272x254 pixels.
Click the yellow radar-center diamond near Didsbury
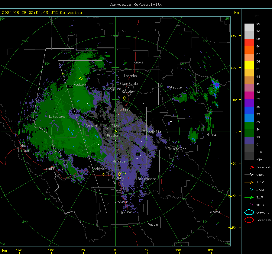tap(115, 132)
